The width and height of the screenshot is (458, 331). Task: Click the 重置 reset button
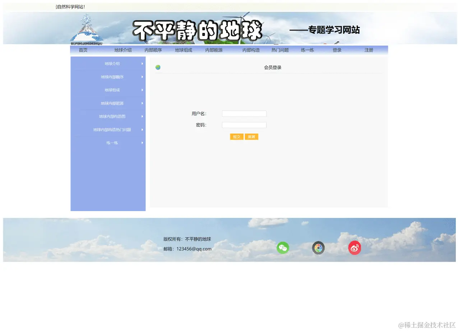251,136
